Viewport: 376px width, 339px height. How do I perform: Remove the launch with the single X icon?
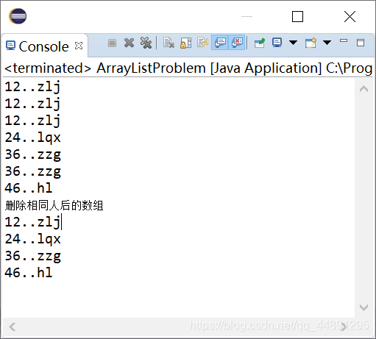tap(129, 43)
